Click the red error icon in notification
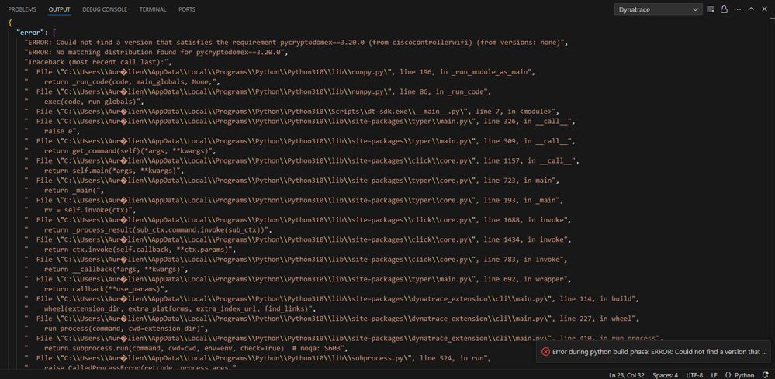The height and width of the screenshot is (379, 775). 545,351
